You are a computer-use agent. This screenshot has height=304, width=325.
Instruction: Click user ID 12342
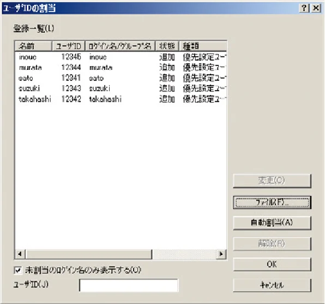pyautogui.click(x=71, y=99)
